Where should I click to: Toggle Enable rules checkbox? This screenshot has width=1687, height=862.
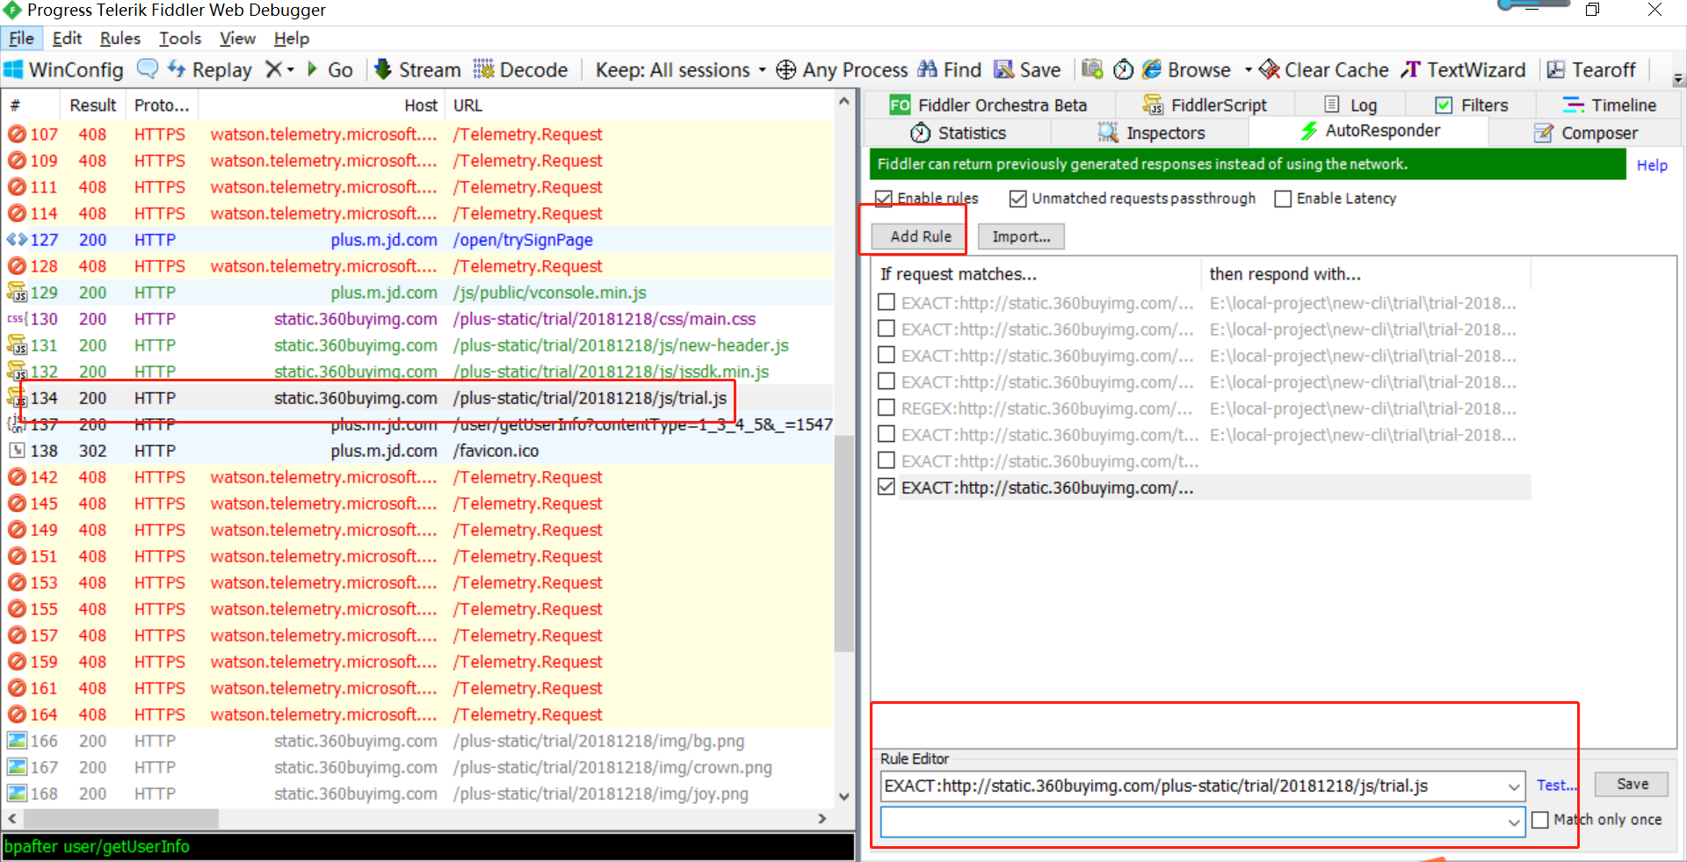pos(884,199)
